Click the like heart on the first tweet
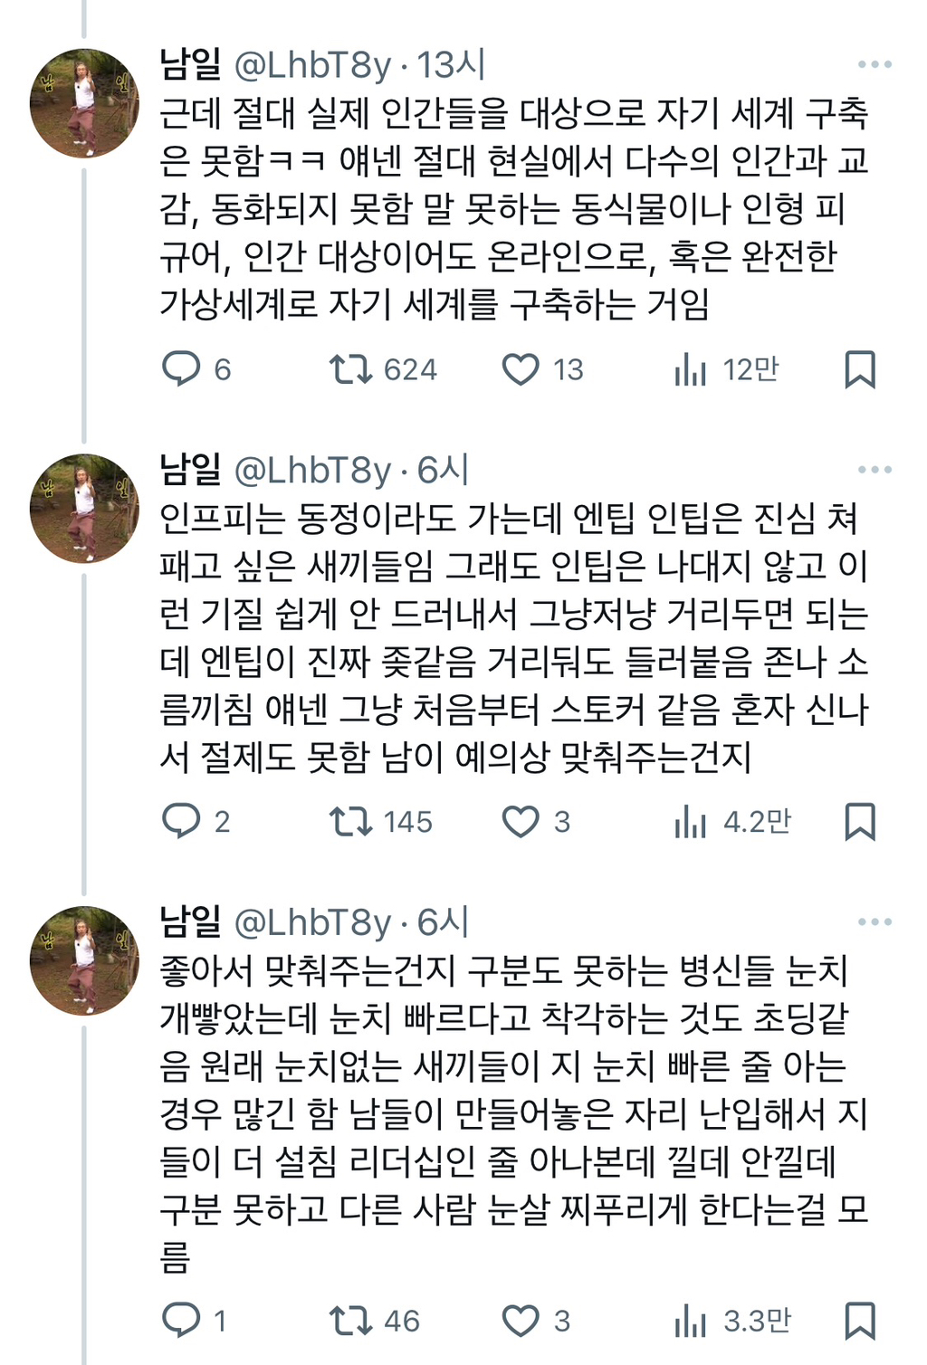 click(522, 368)
